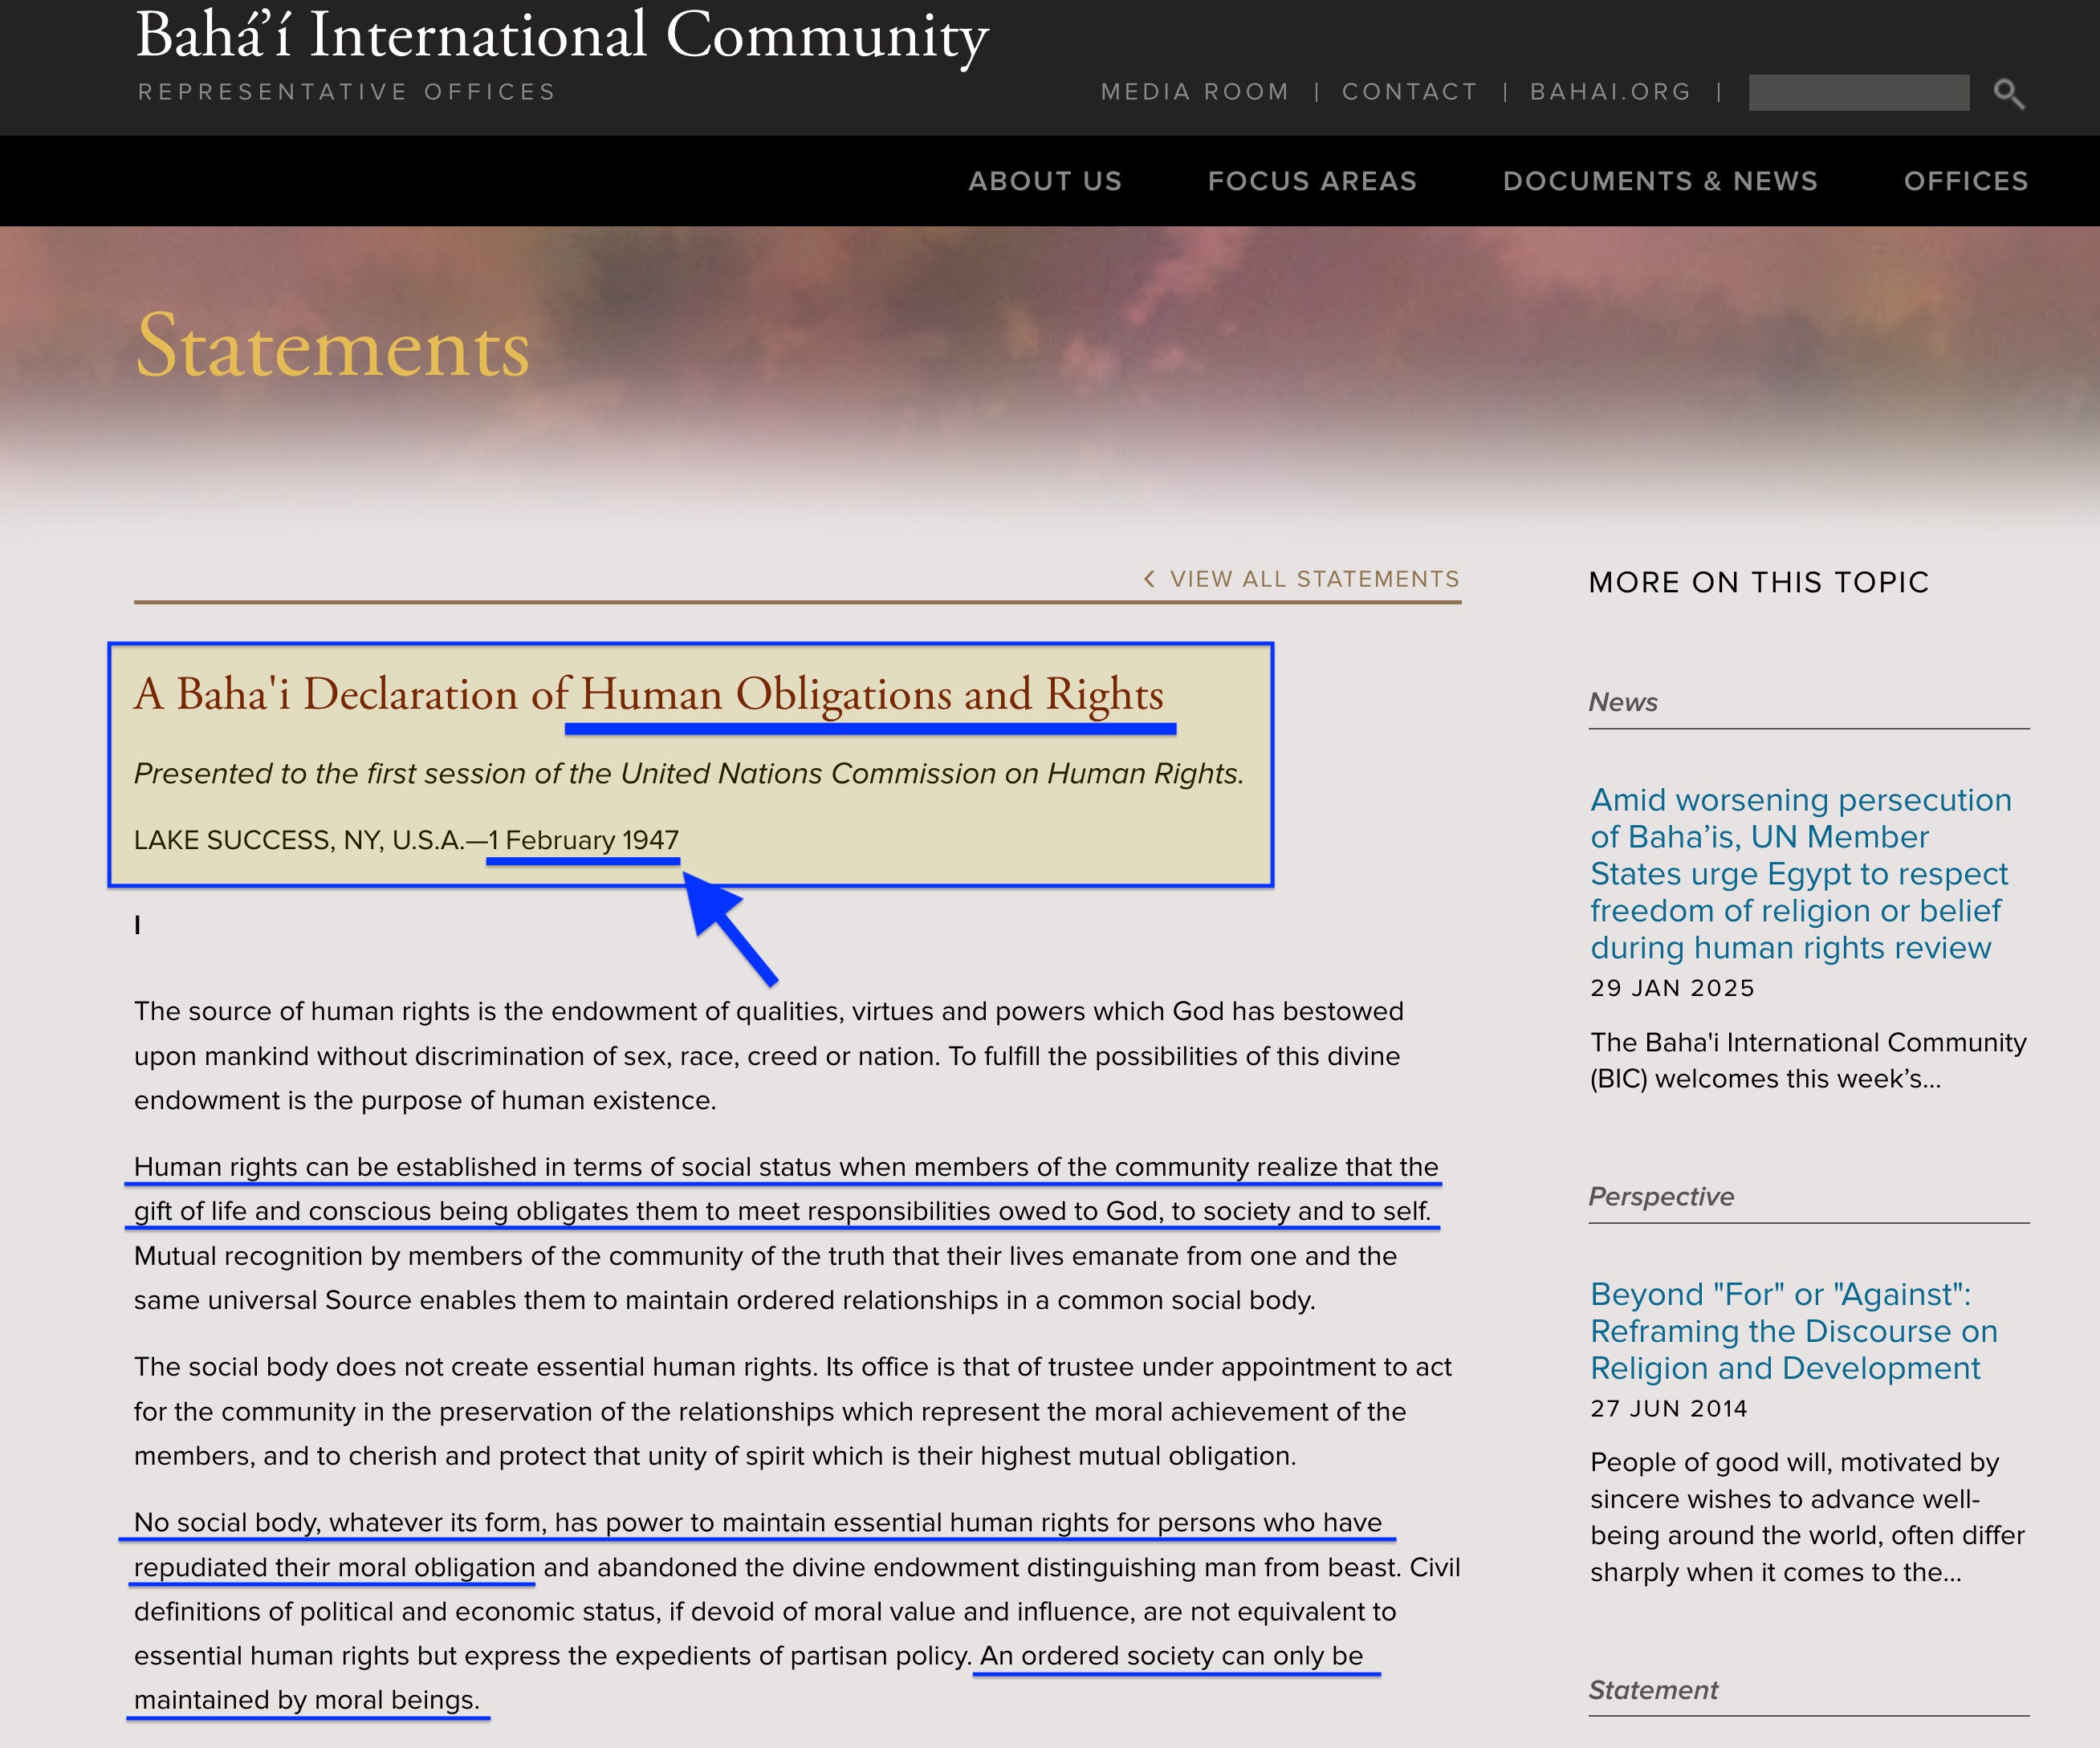Open the Contact link
This screenshot has width=2100, height=1748.
coord(1409,92)
